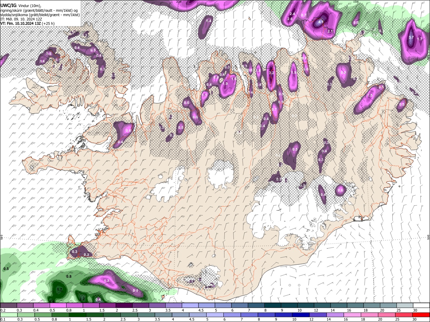
Task: Click the 3.2 precipitation value label
Action: tap(272, 72)
